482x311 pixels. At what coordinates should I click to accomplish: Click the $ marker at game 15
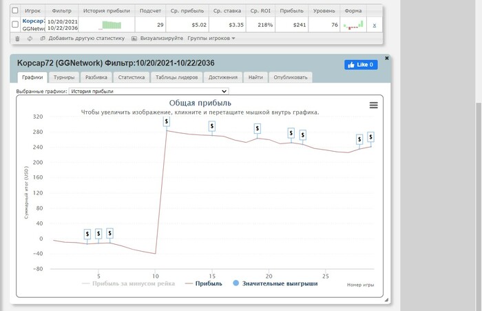tap(212, 126)
